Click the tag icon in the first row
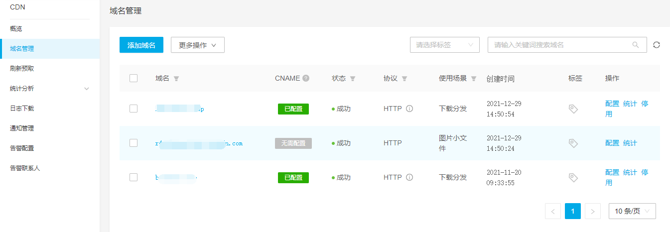The height and width of the screenshot is (232, 670). (x=573, y=109)
